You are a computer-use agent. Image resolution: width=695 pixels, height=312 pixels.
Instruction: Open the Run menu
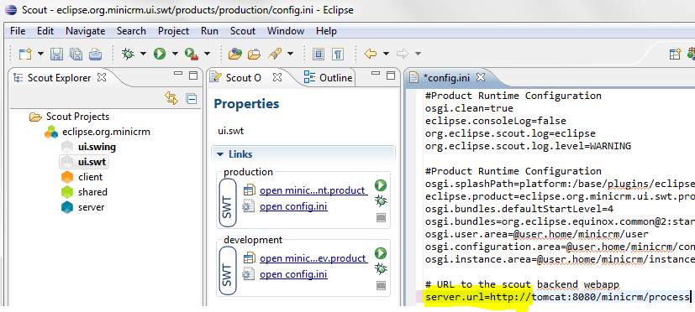pos(209,31)
